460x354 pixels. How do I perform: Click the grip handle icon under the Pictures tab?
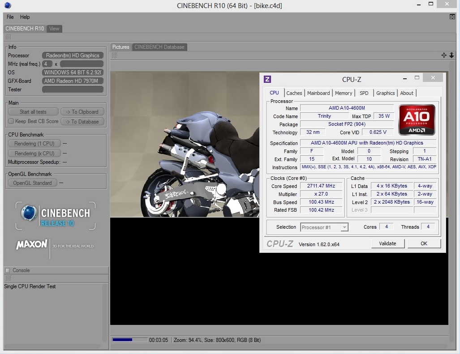(x=115, y=55)
